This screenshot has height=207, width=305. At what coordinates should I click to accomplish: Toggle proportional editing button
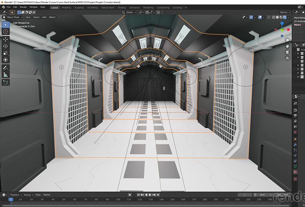(158, 12)
